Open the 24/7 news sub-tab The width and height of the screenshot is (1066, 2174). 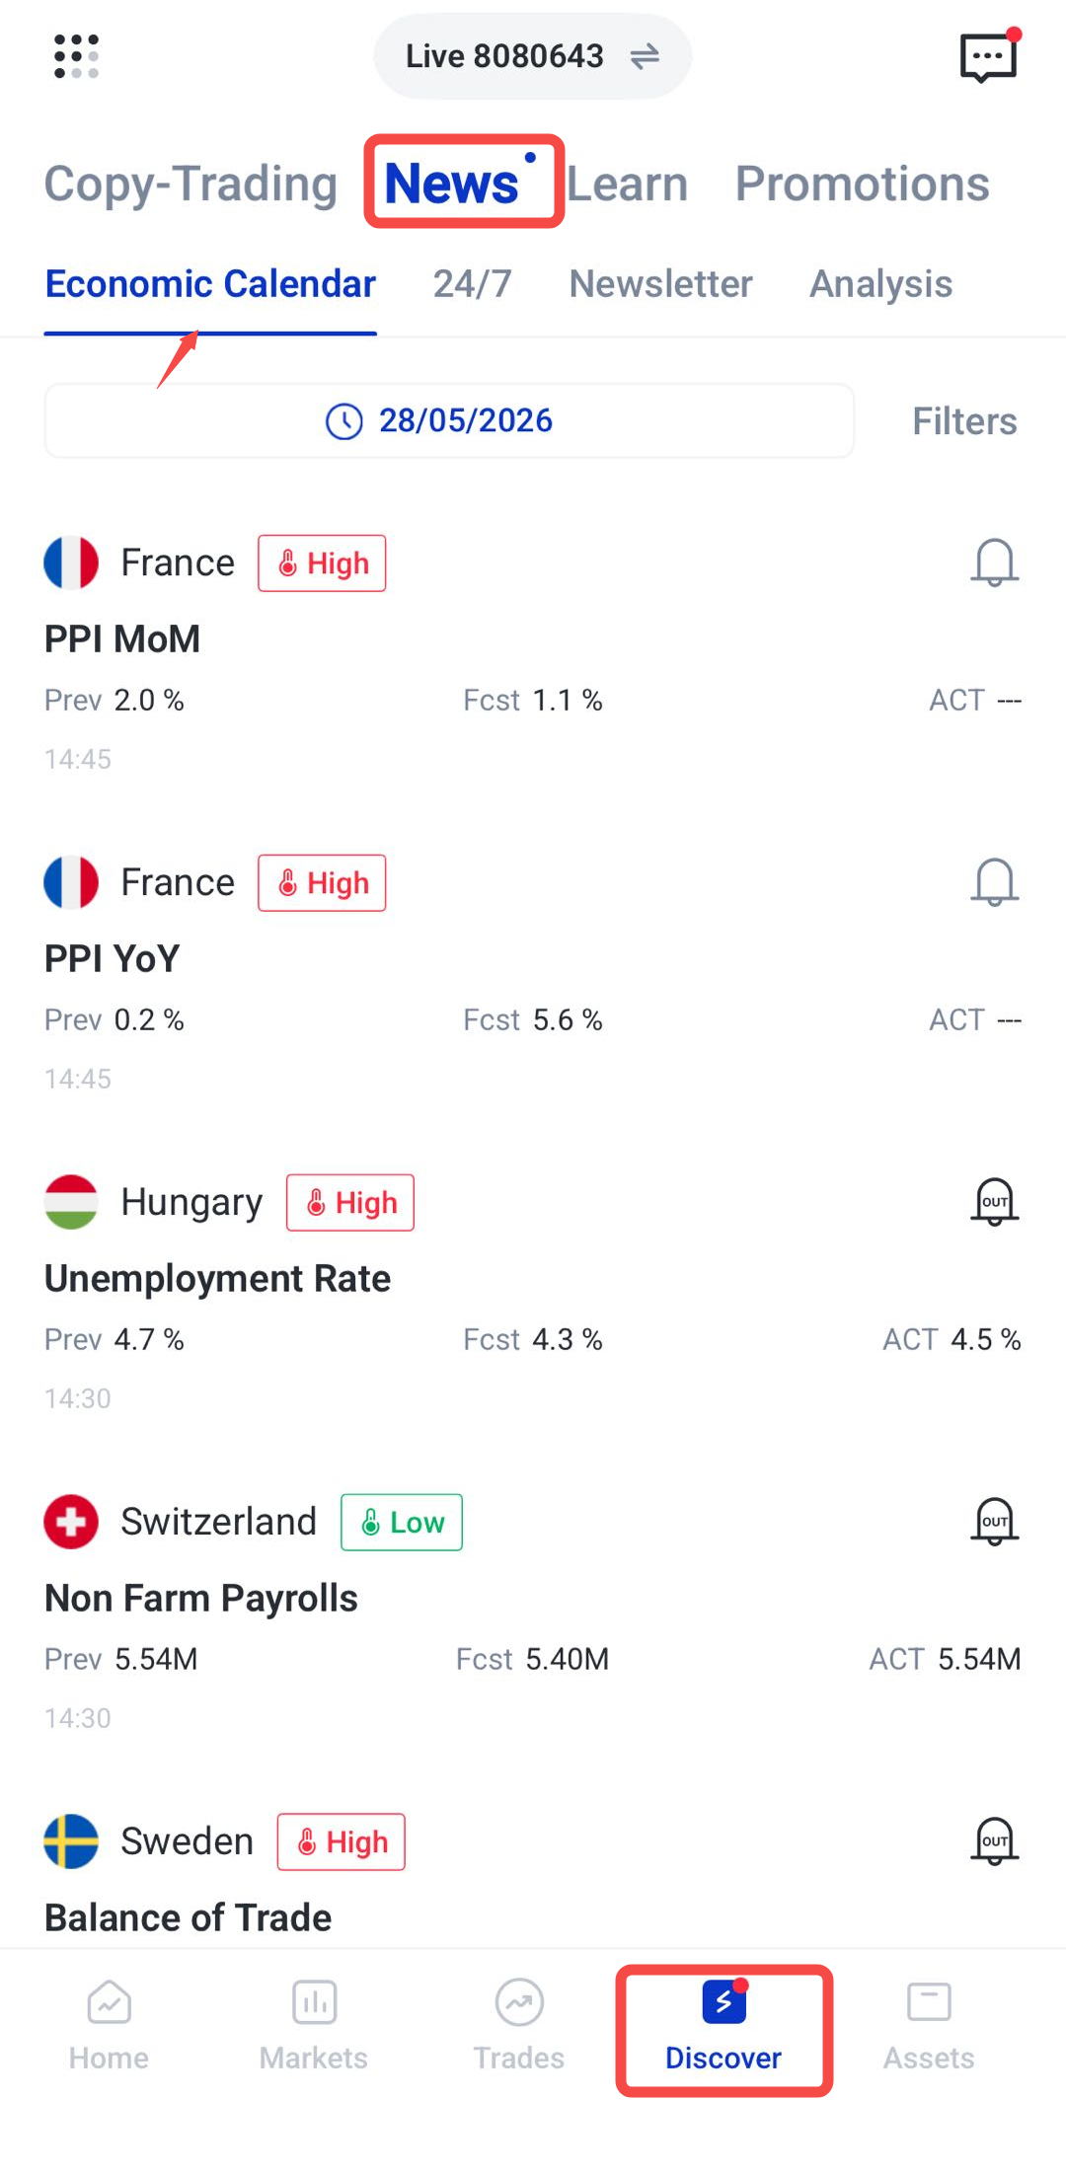(x=472, y=284)
